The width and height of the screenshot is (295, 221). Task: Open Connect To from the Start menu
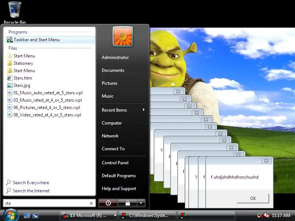[x=113, y=149]
